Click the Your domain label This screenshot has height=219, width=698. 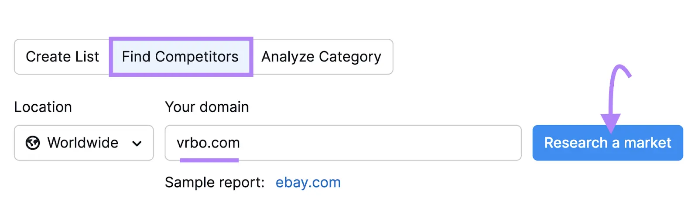[207, 107]
